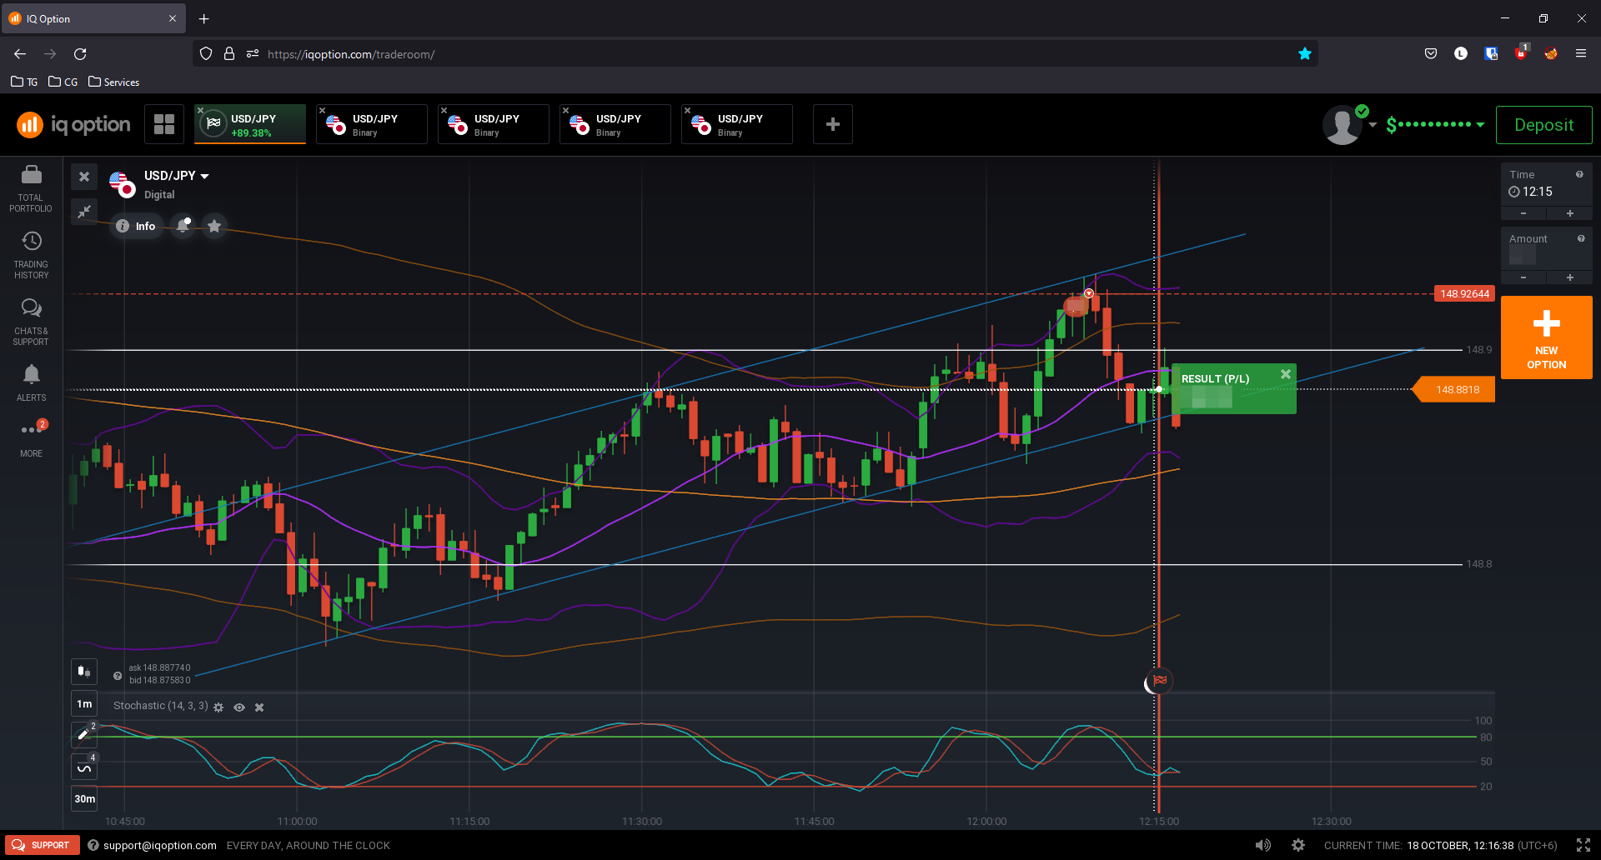Toggle sound speaker icon
Screen dimensions: 1601x860
(x=1262, y=845)
